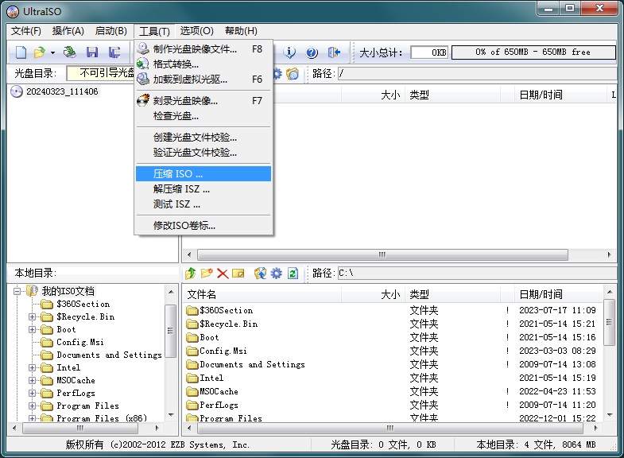Close the 工具(T) menu header

(x=154, y=31)
